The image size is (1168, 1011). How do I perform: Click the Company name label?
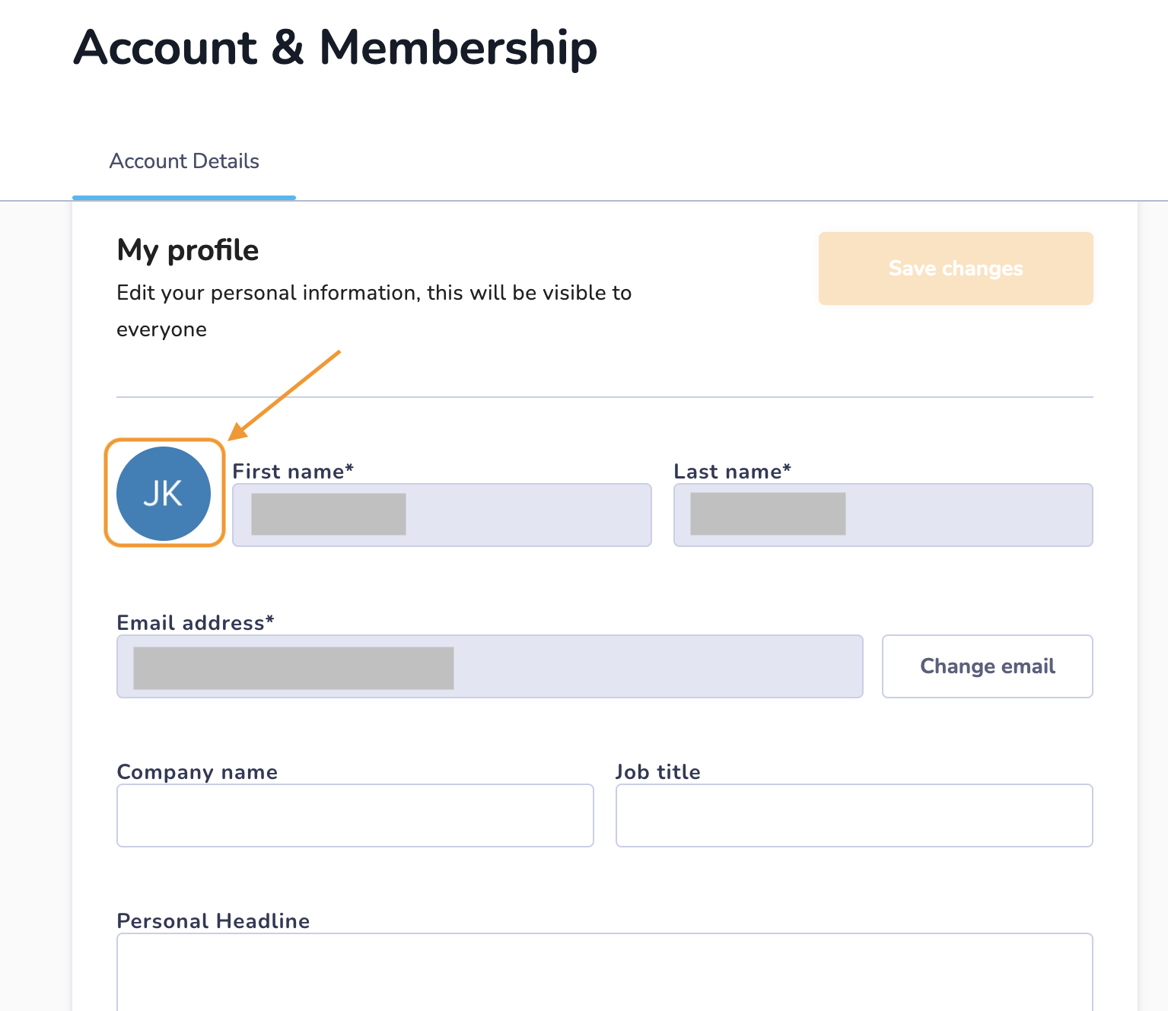pyautogui.click(x=197, y=772)
